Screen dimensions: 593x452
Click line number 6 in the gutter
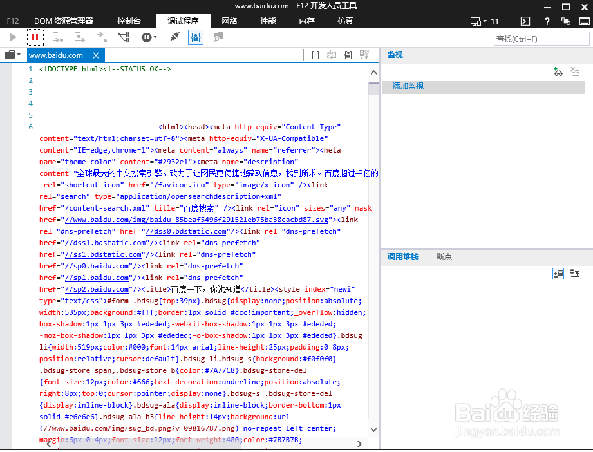click(x=31, y=127)
